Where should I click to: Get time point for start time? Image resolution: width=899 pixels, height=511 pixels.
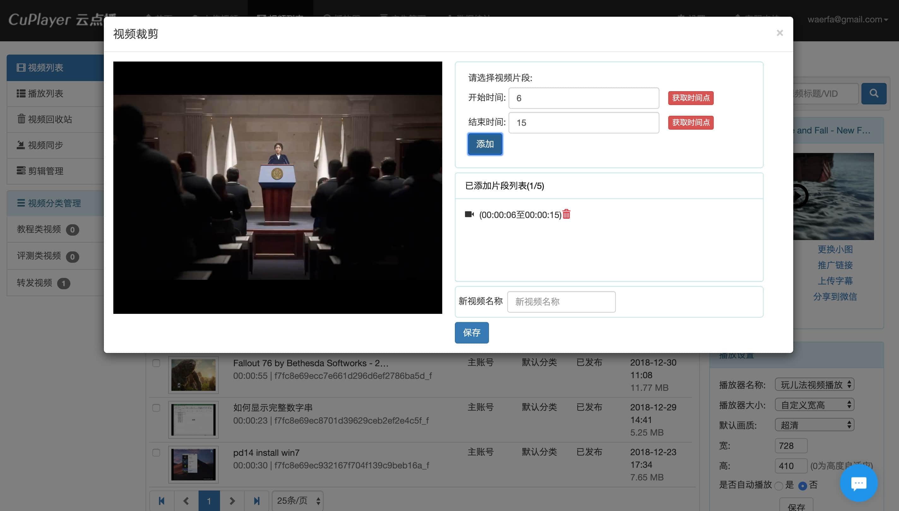click(x=690, y=98)
